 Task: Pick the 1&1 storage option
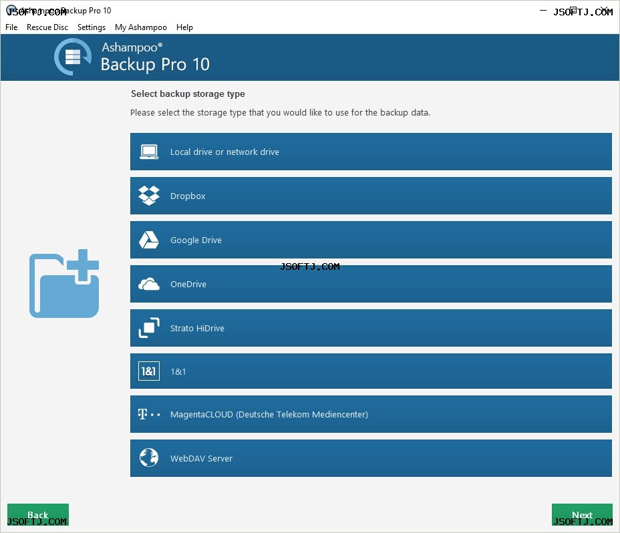[371, 371]
